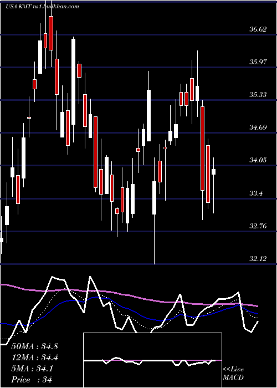Viewport: 277px width, 388px height.
Task: Click the 36.62 price level label
Action: [258, 29]
